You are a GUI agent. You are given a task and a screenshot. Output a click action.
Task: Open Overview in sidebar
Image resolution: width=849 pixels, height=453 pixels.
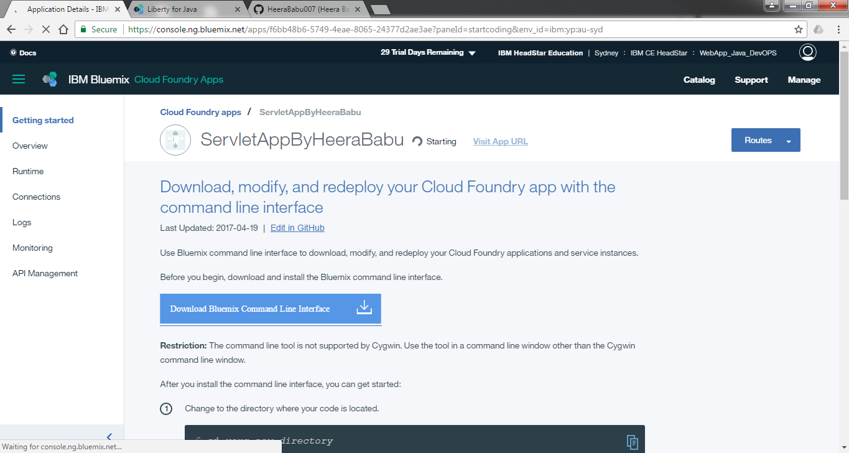(x=30, y=146)
